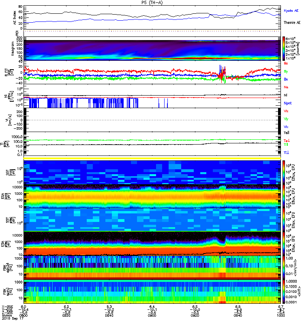Select the black Ni density legend label
This screenshot has height=324, width=304.
pos(286,95)
